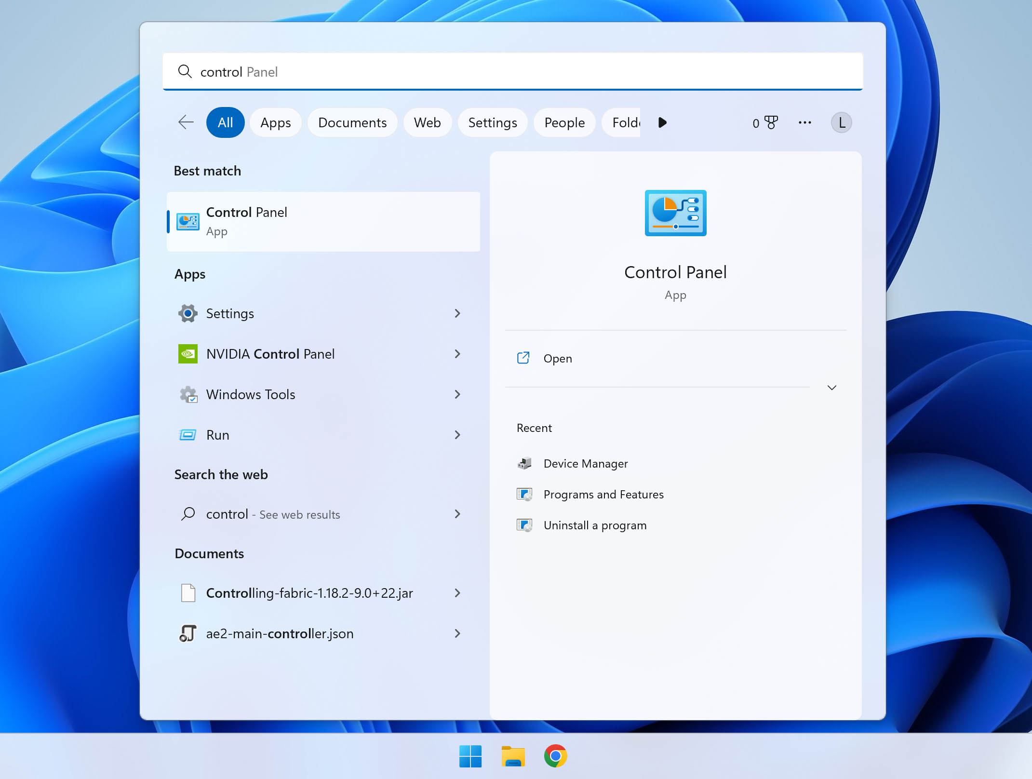The width and height of the screenshot is (1032, 779).
Task: Select Settings filter category
Action: tap(492, 123)
